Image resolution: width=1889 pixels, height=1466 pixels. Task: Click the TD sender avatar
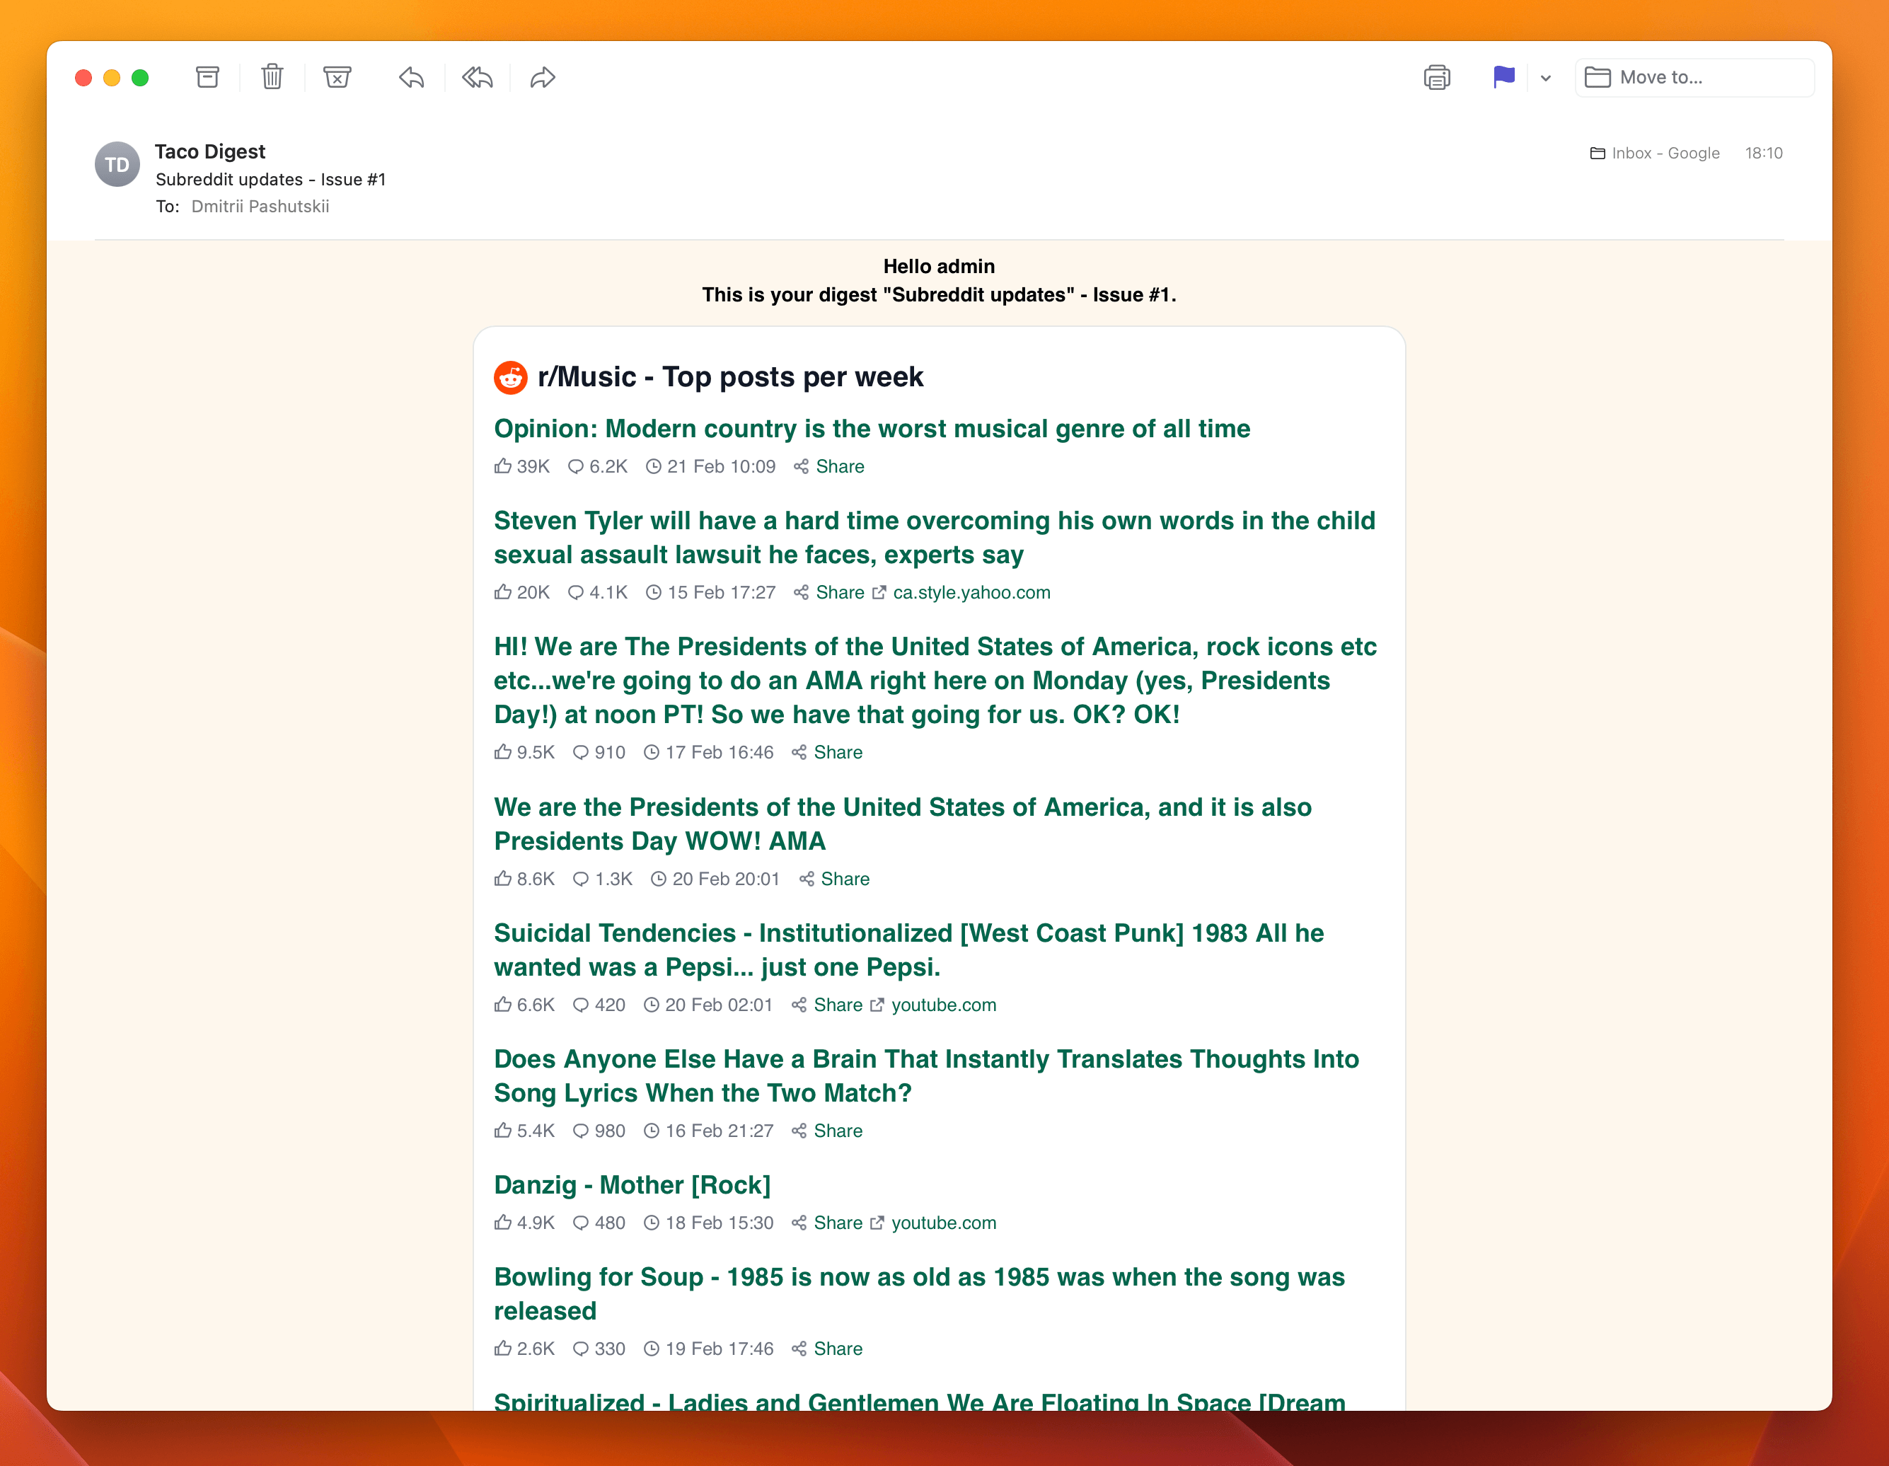point(117,164)
